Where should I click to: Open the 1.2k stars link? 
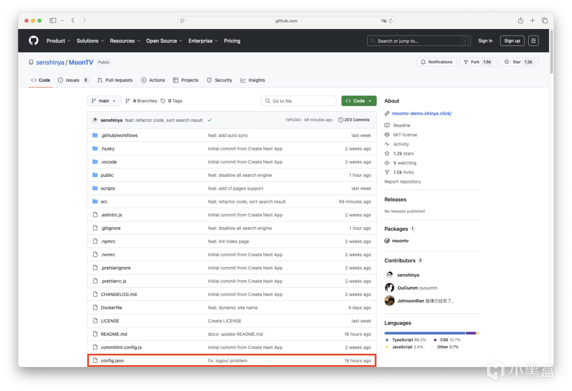(x=404, y=154)
